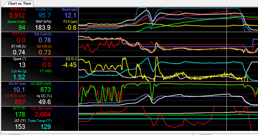Select the Inj DC (%) readout

tap(45, 101)
